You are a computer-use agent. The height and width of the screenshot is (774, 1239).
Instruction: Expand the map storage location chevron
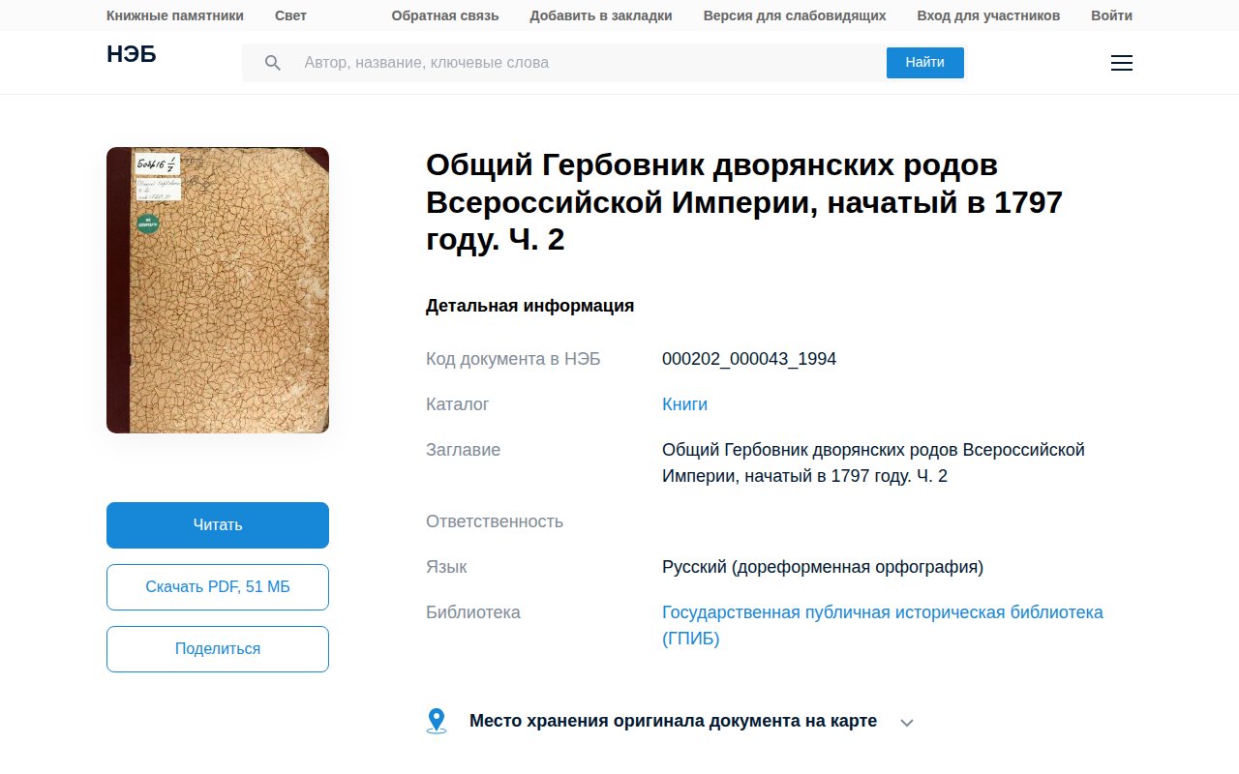point(907,722)
